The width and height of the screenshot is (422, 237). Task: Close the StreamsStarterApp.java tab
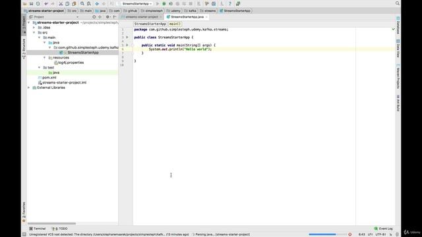pos(206,17)
